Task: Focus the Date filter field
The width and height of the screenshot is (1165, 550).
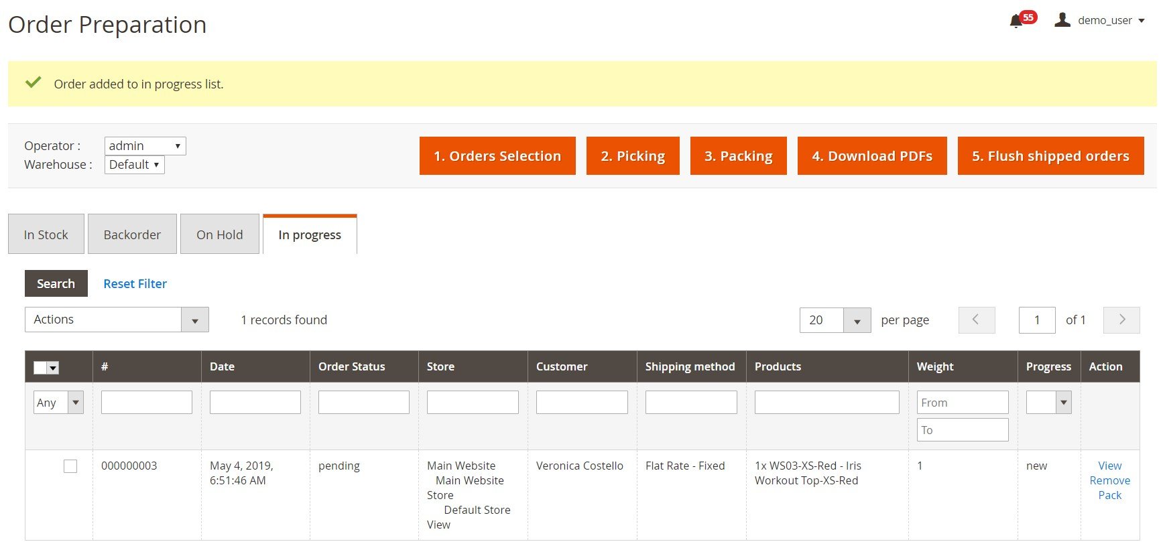Action: pos(255,402)
